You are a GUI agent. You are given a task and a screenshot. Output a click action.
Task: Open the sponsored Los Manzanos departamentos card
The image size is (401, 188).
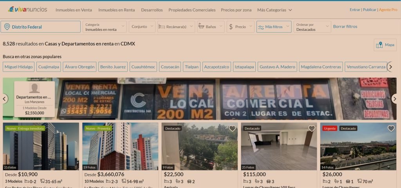coord(34,99)
